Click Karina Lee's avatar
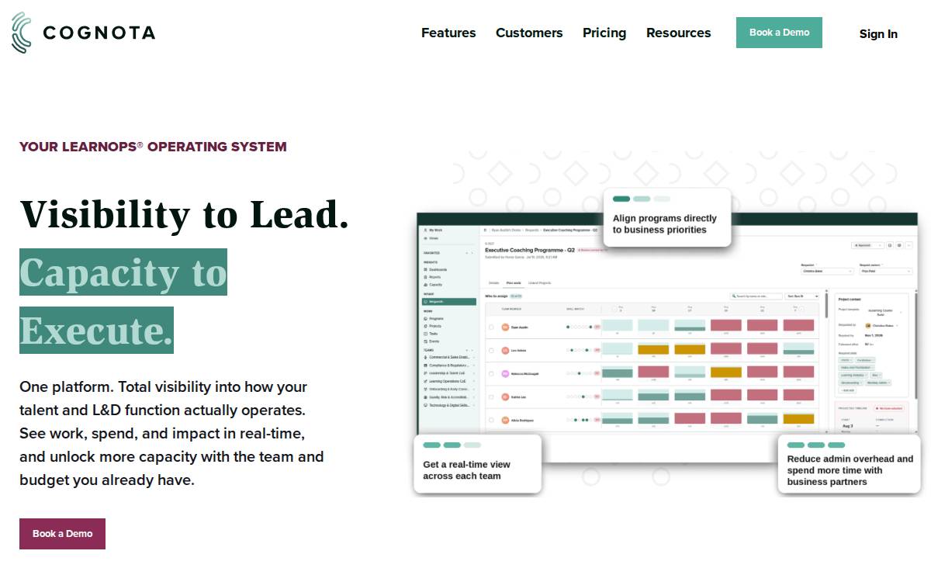931x582 pixels. 505,397
